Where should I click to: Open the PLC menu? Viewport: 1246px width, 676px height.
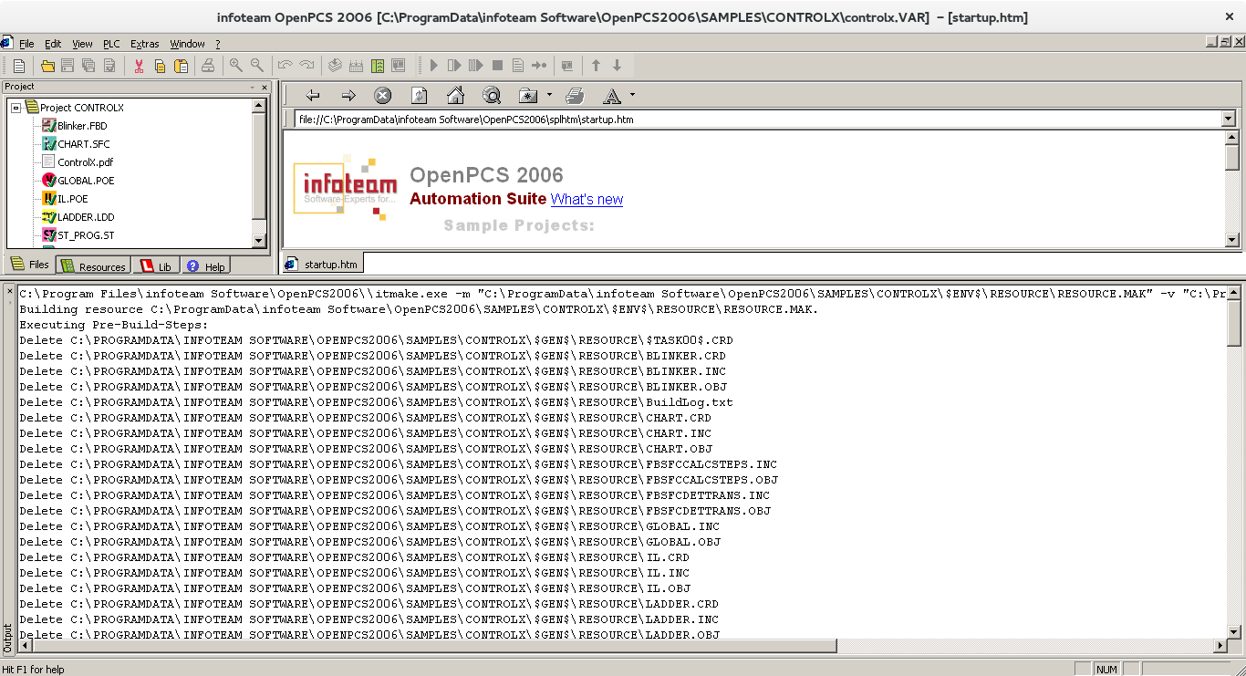pyautogui.click(x=111, y=44)
